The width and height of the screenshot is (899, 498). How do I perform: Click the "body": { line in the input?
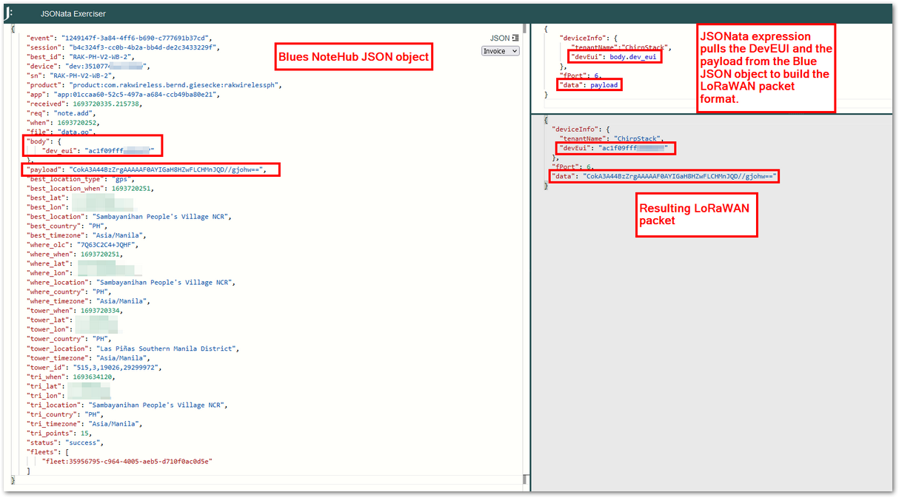(x=43, y=141)
